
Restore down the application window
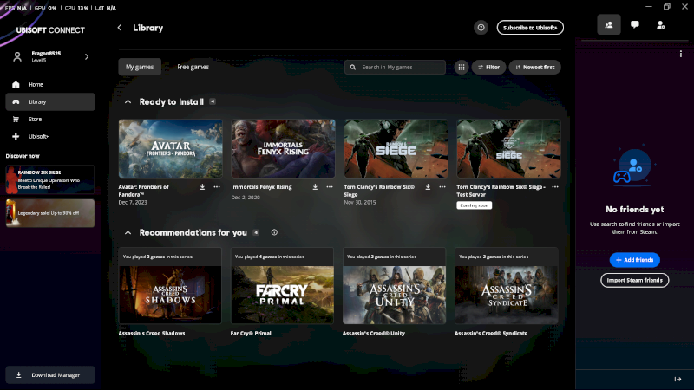pyautogui.click(x=666, y=7)
